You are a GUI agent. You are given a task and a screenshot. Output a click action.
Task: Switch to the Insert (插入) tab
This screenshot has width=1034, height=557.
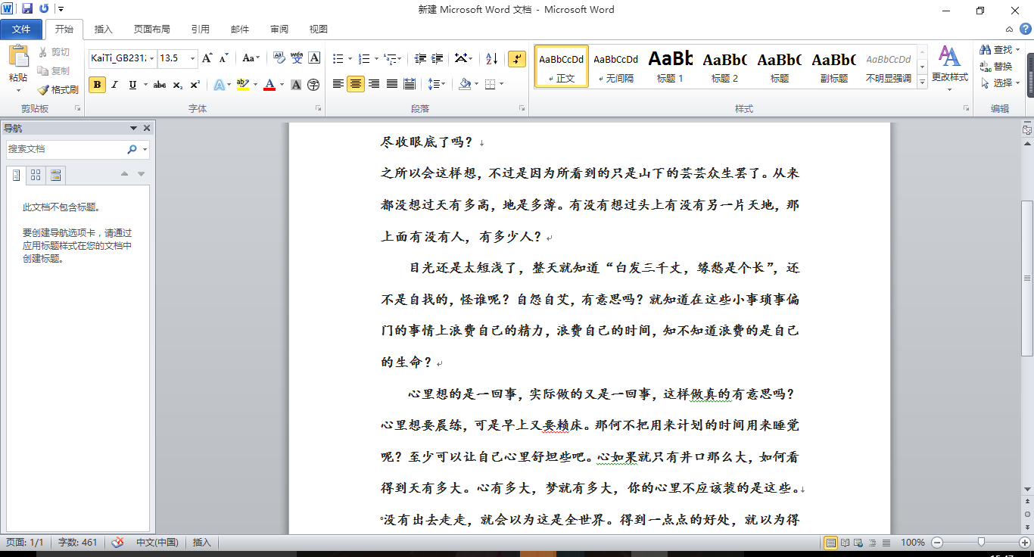(x=103, y=30)
